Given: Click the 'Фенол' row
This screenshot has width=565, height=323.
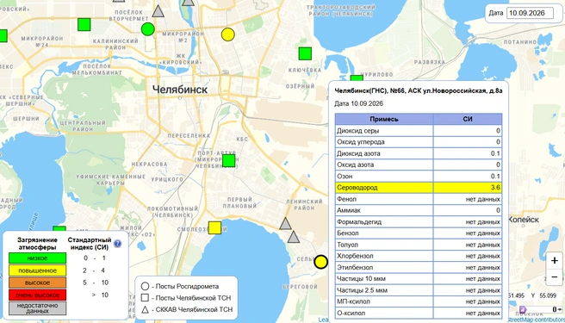Looking at the screenshot, I should click(419, 199).
